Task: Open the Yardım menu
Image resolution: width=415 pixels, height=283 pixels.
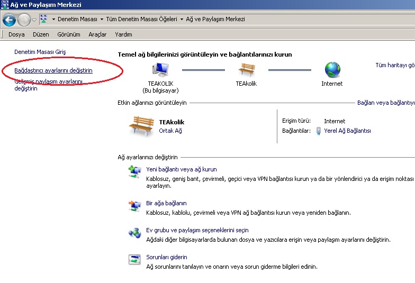Action: click(x=123, y=34)
